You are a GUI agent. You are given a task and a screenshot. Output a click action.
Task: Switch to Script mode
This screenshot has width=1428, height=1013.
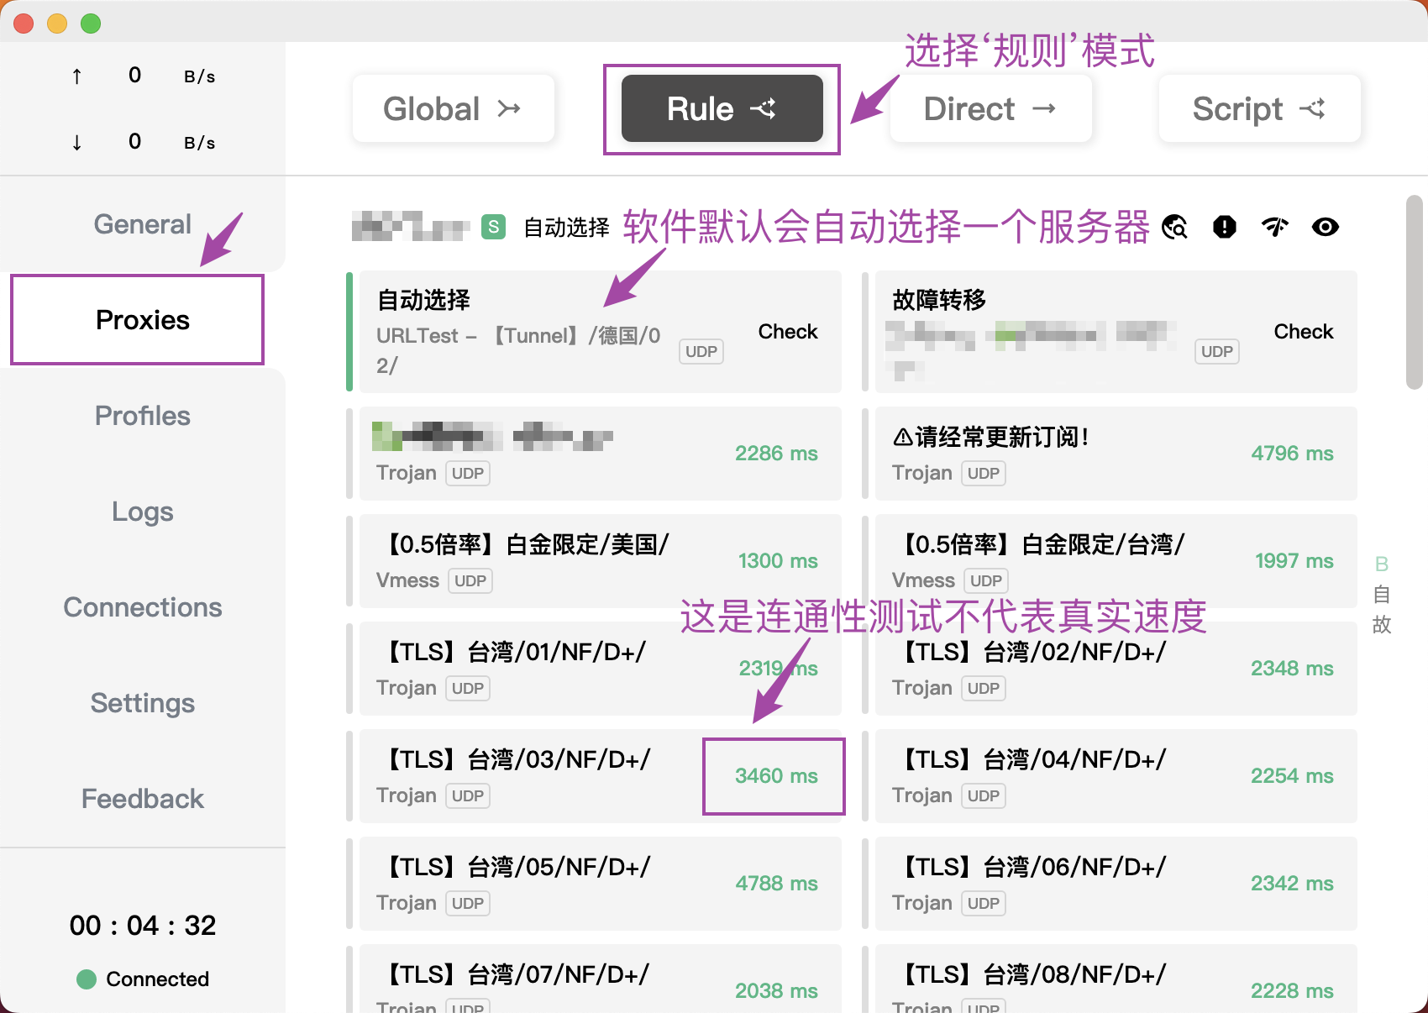[x=1259, y=109]
